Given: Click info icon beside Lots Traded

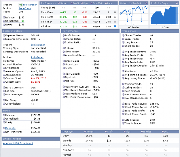Looking at the screenshot, I should coord(123,120).
